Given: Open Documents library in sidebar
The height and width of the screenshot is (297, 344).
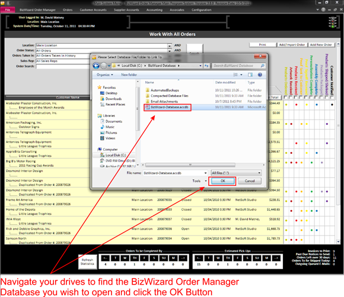Looking at the screenshot, I should (x=111, y=121).
